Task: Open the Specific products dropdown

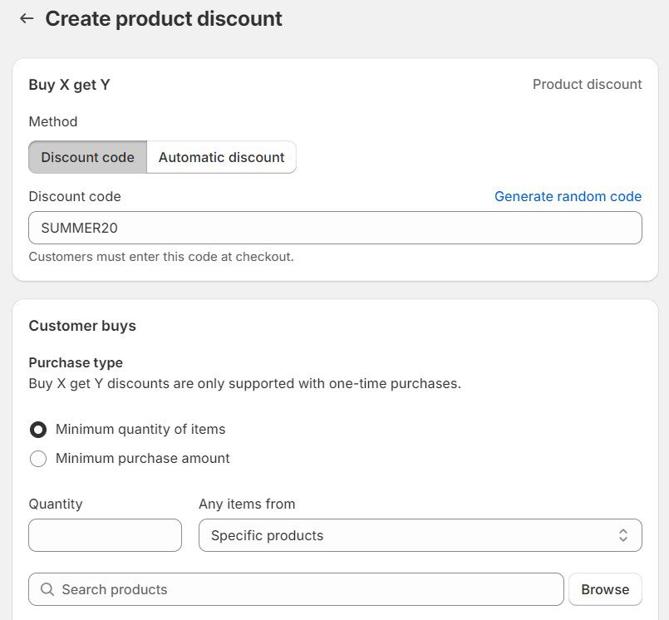Action: (420, 535)
